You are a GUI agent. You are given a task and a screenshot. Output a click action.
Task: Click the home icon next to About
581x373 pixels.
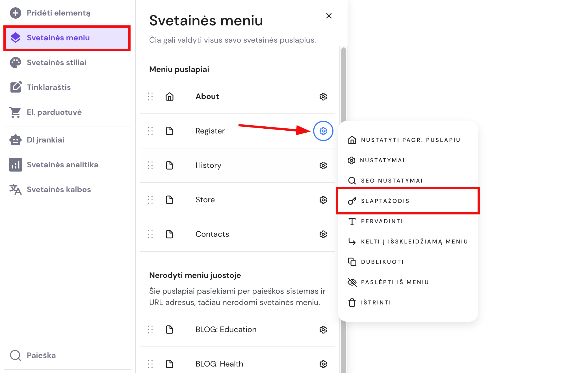(x=170, y=96)
